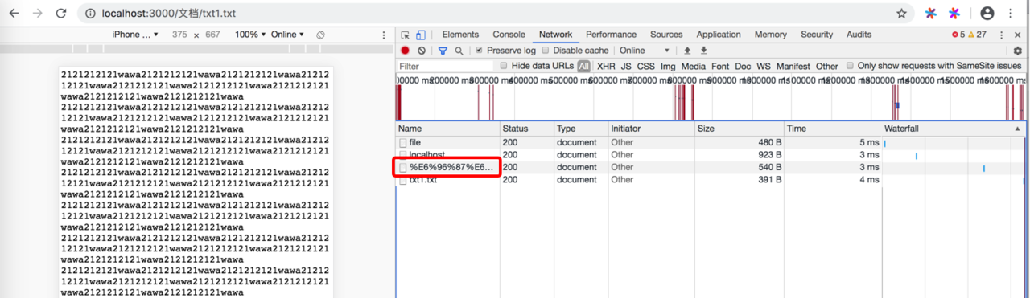Uncheck Preserve log
This screenshot has height=298, width=1030.
[x=480, y=51]
